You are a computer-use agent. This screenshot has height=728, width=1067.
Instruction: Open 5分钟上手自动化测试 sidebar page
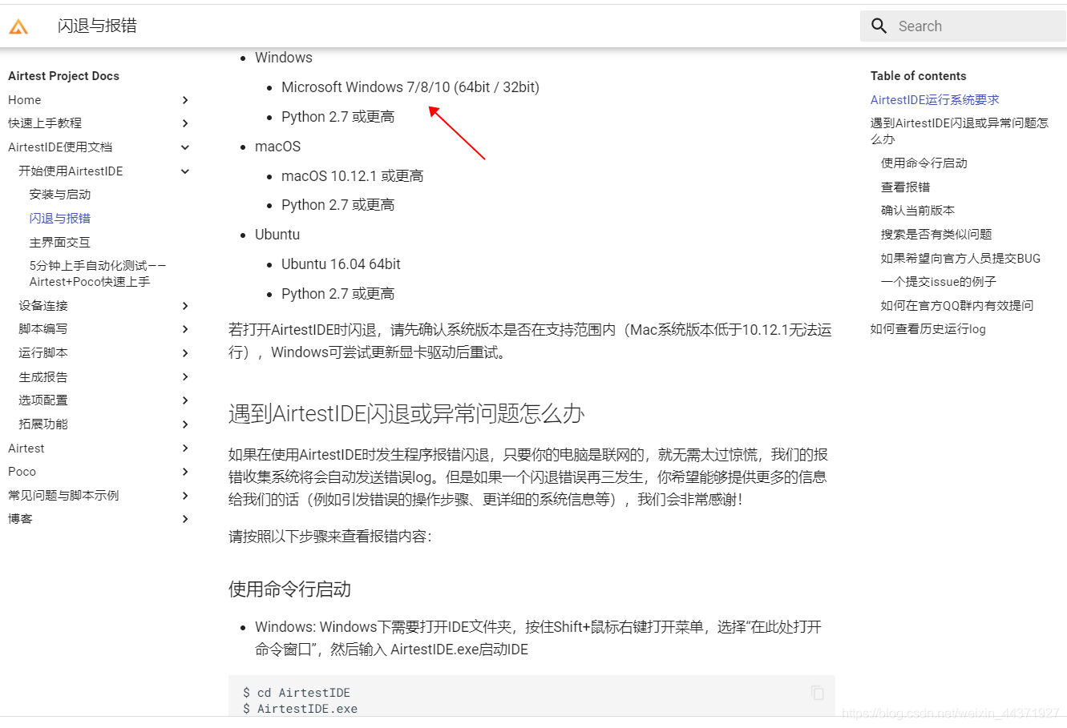coord(98,274)
